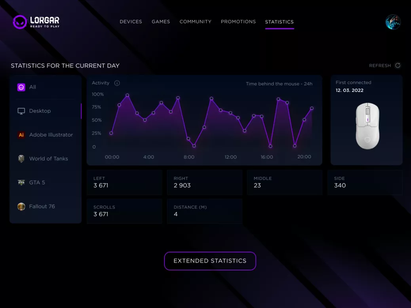Screen dimensions: 411x308
Task: Open Extended Statistics
Action: tap(210, 261)
